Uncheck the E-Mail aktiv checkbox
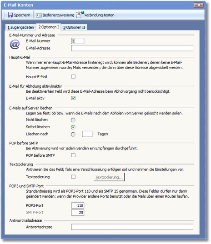Image resolution: width=211 pixels, height=244 pixels. coord(73,98)
